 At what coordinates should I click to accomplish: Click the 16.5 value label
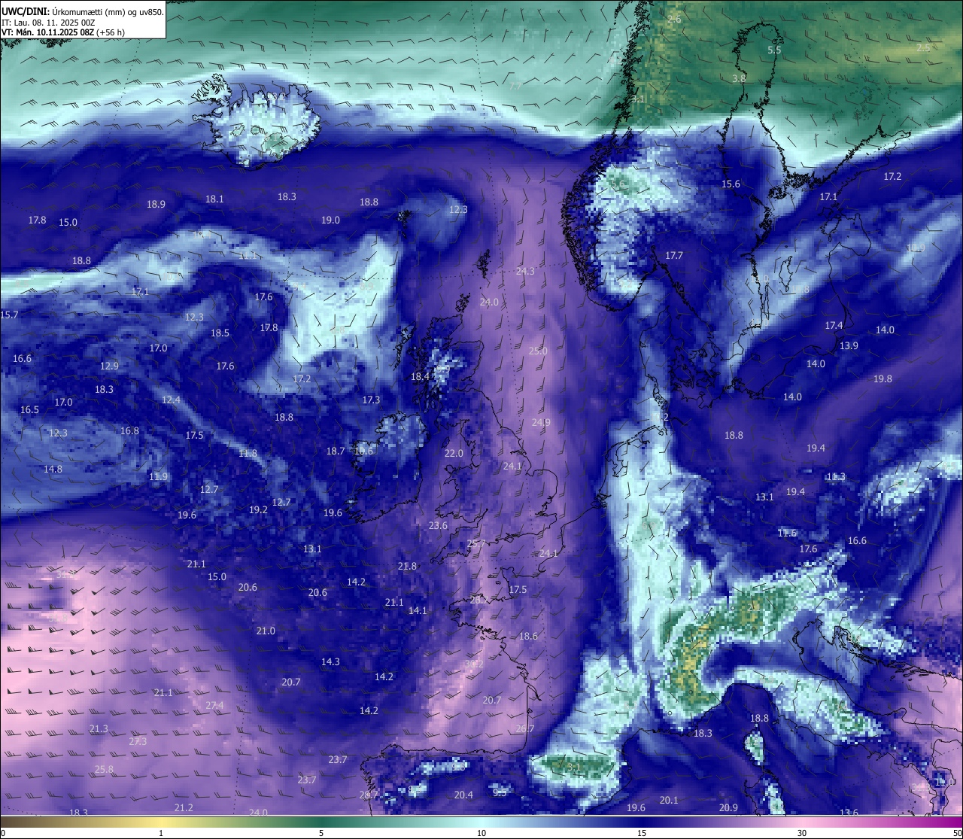(x=29, y=409)
